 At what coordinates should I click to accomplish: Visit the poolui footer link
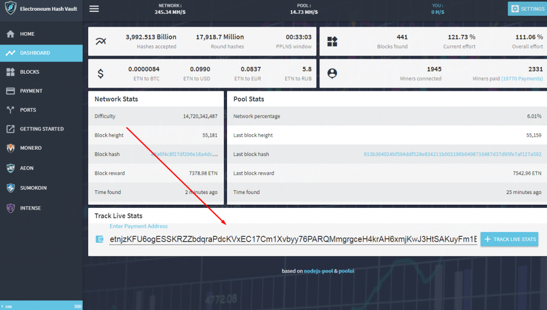click(x=346, y=271)
